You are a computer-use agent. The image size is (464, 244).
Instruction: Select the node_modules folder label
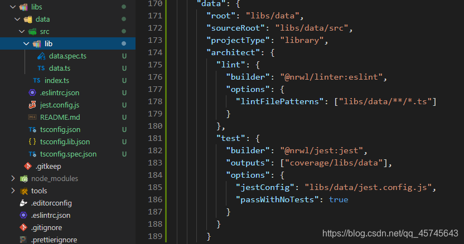[55, 179]
